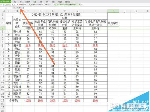Switch to the 我的WPS document tab
150x112 pixels.
pos(23,5)
